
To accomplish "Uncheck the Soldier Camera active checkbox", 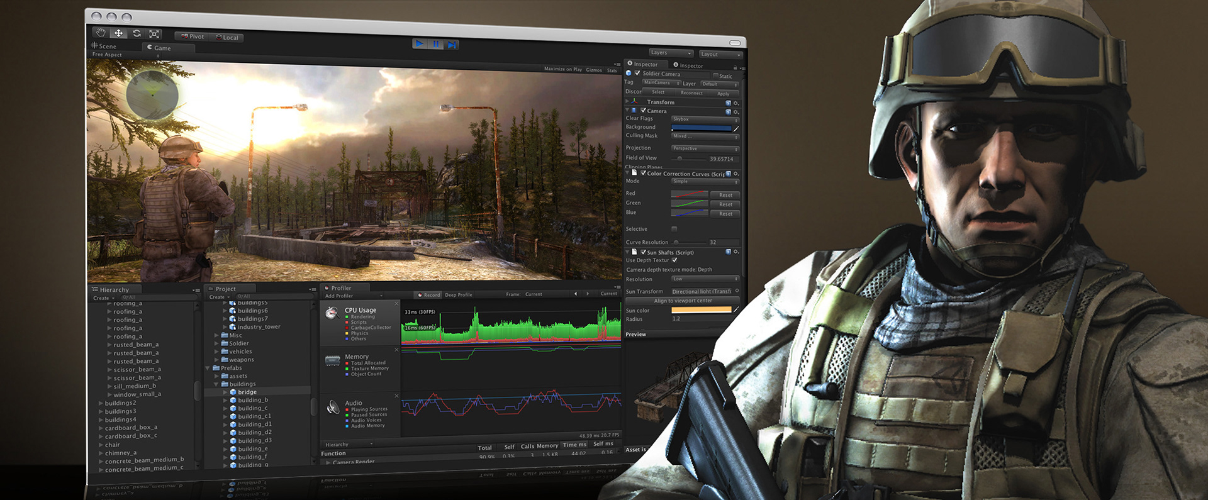I will 637,73.
